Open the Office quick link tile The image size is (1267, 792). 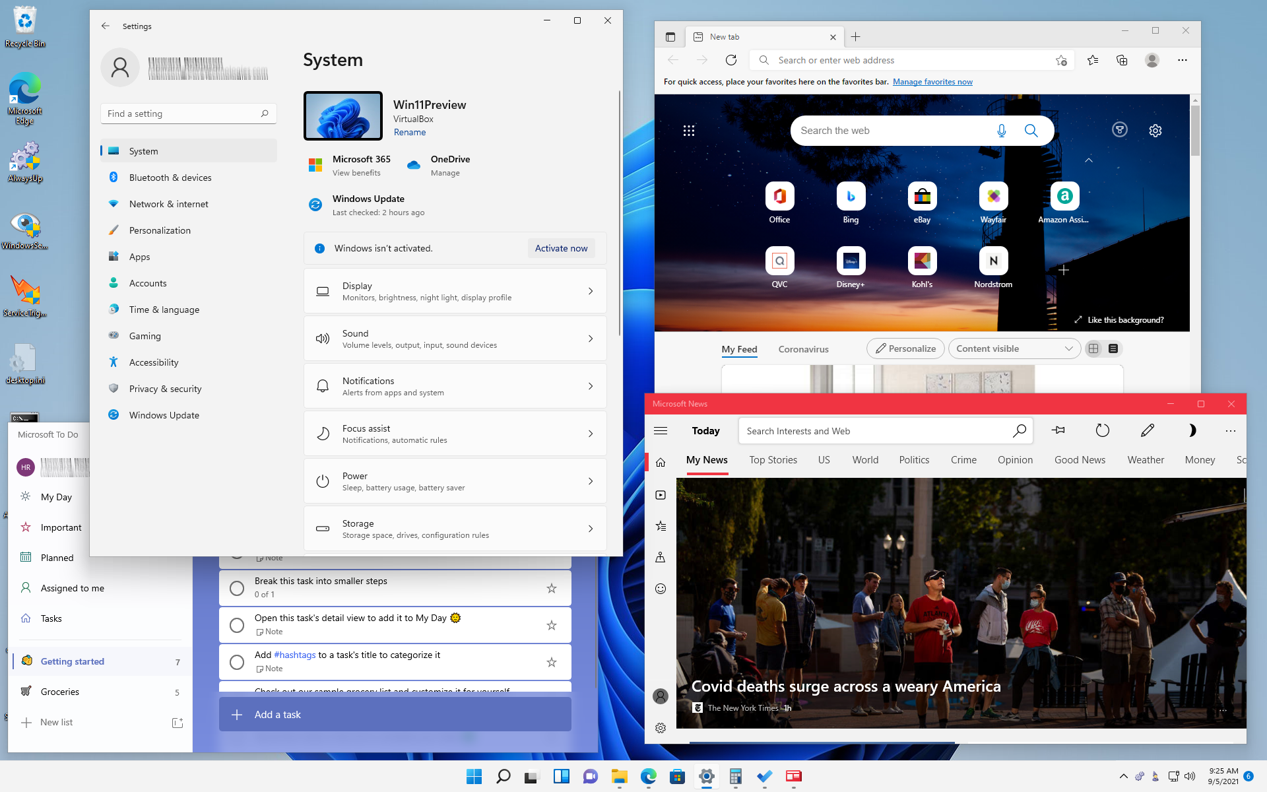pos(779,203)
